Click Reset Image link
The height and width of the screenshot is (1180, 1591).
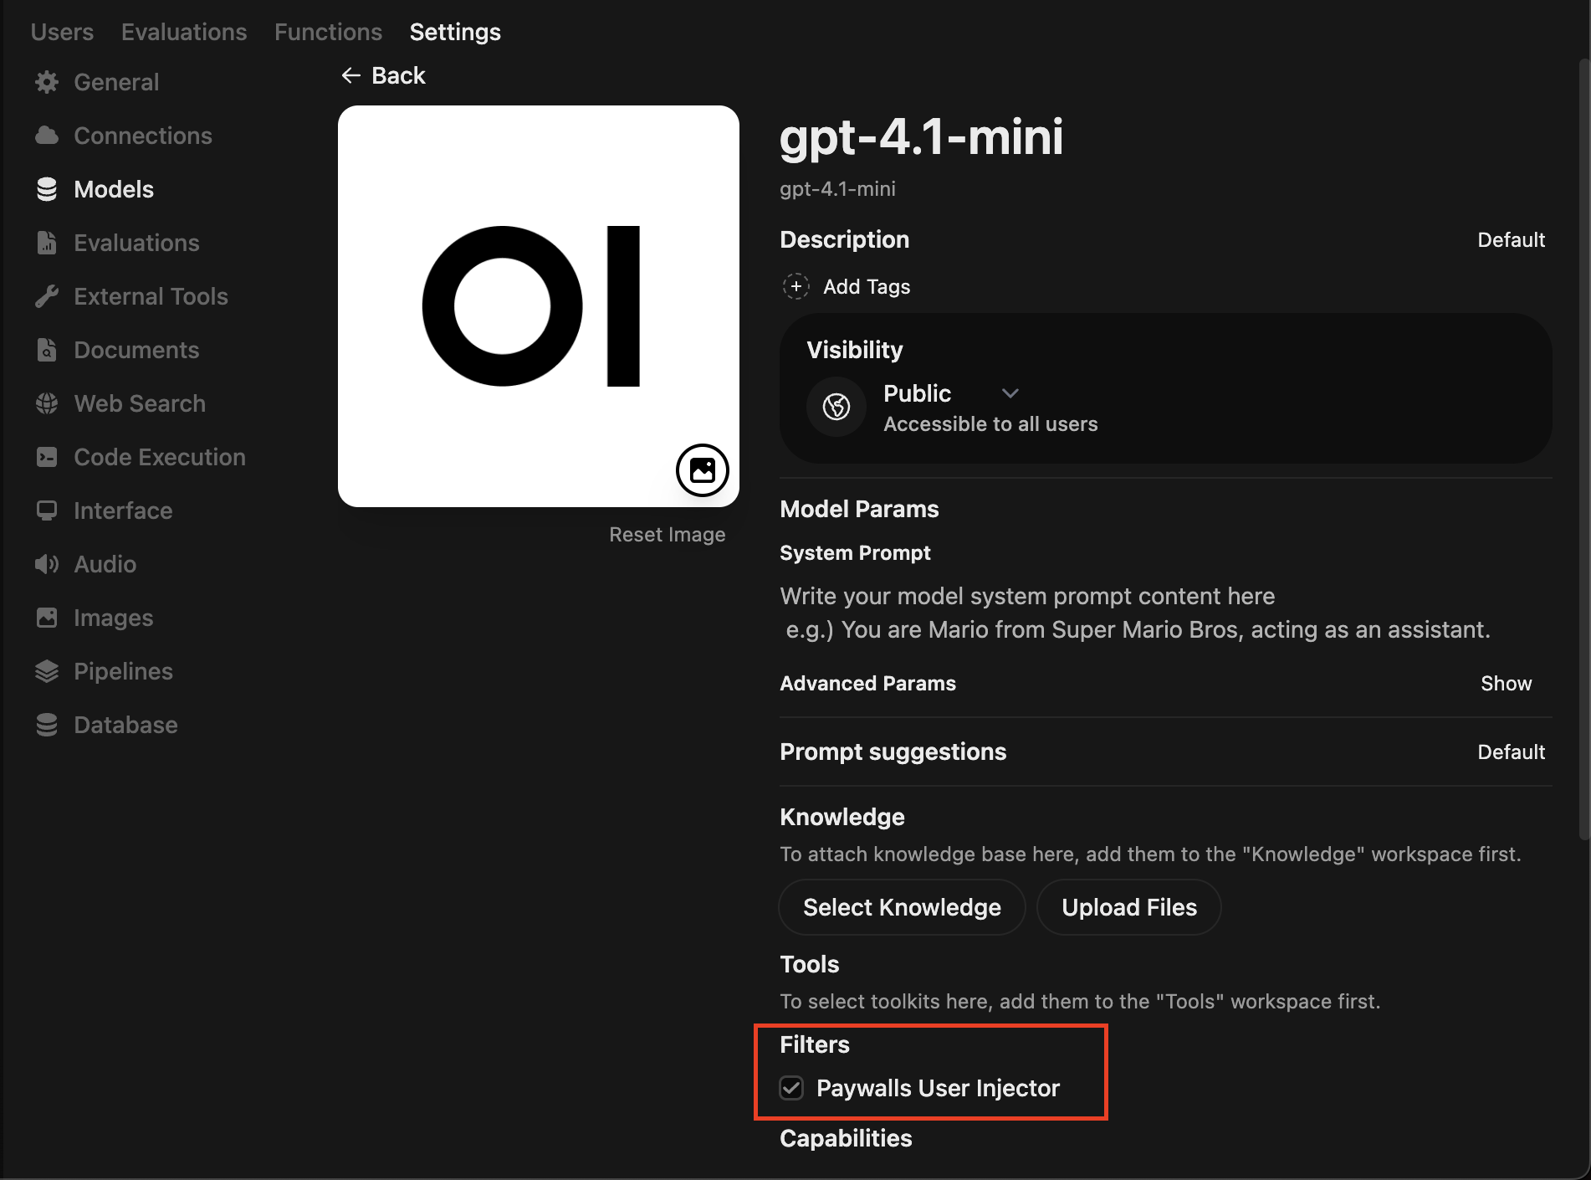(x=667, y=535)
